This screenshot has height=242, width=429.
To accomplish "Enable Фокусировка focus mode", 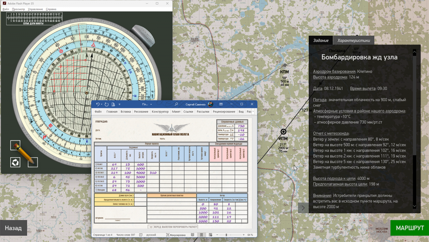I will pyautogui.click(x=175, y=235).
